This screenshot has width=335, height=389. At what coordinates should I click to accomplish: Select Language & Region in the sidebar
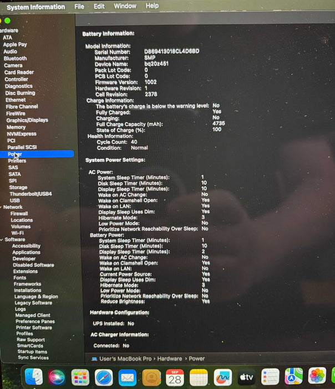(36, 296)
